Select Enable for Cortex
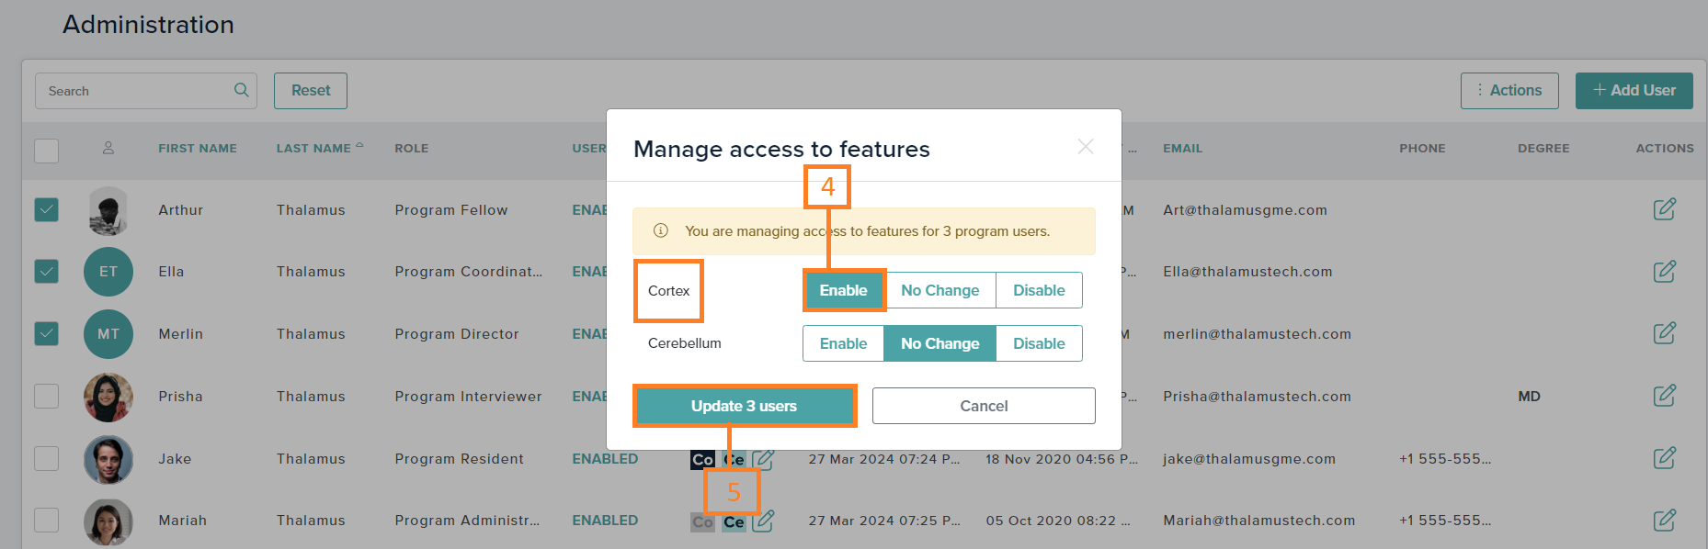Screen dimensions: 1708x549 (843, 290)
